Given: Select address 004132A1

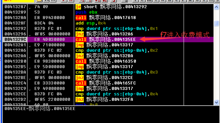Looking at the screenshot, I should [x=15, y=45].
